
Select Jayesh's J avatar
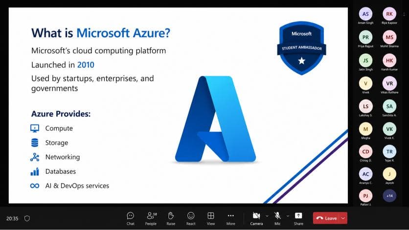coord(389,174)
